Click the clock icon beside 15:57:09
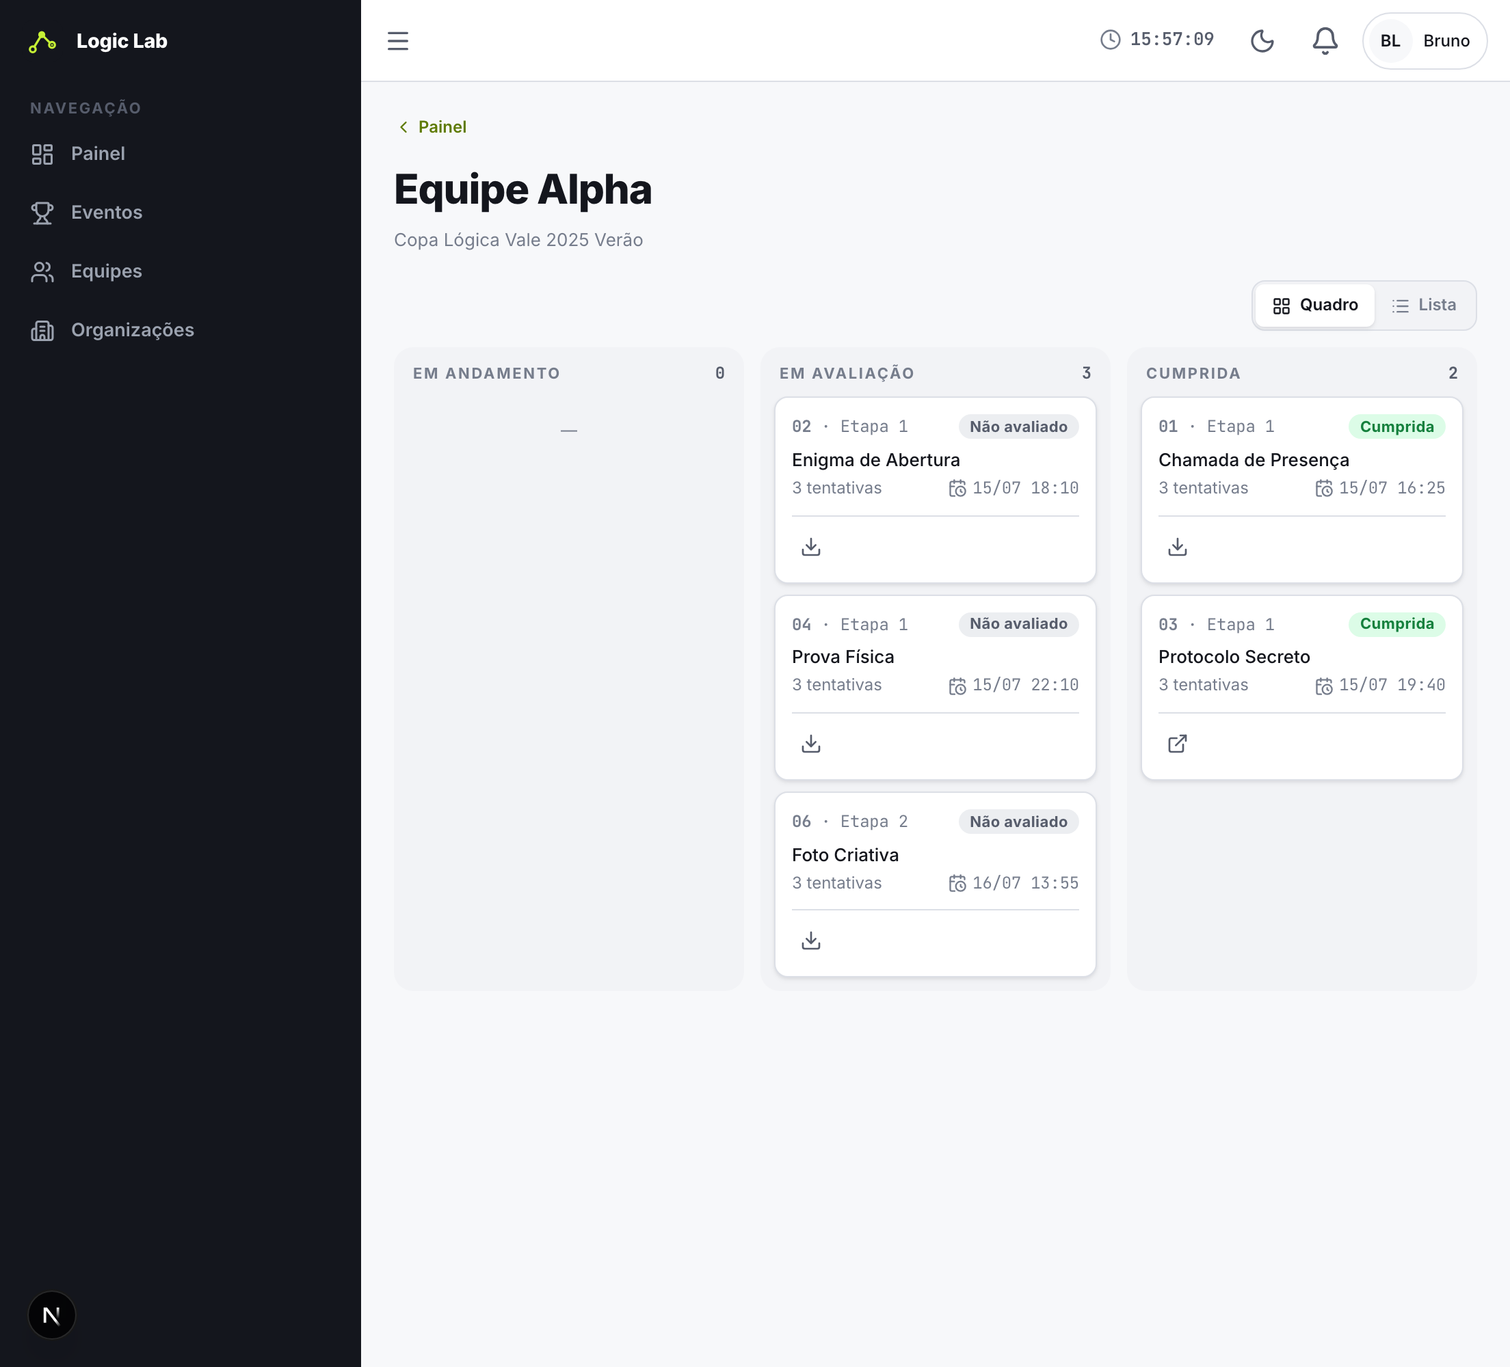 tap(1110, 40)
